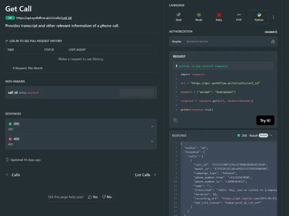Click the clock icon beside Updated
The image size is (289, 216).
[7, 160]
